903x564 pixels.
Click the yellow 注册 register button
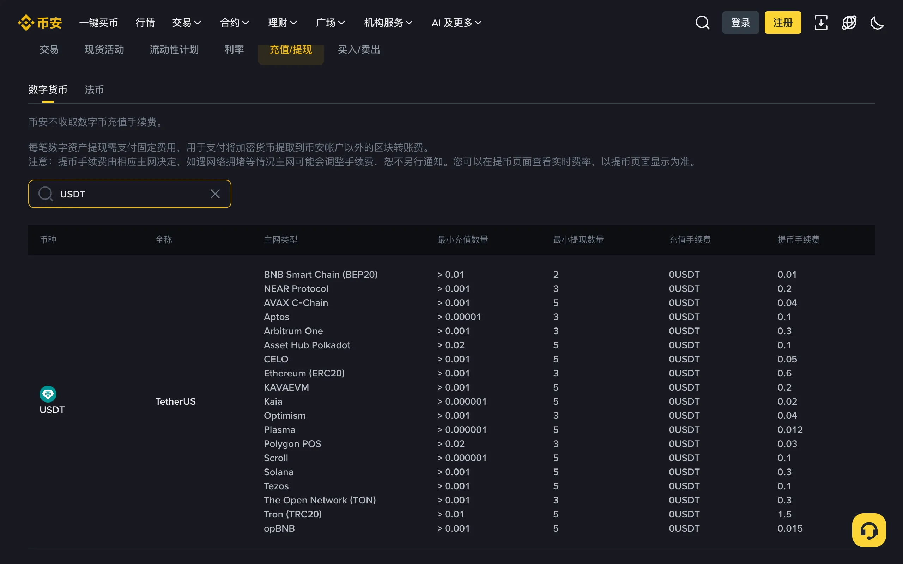[783, 23]
